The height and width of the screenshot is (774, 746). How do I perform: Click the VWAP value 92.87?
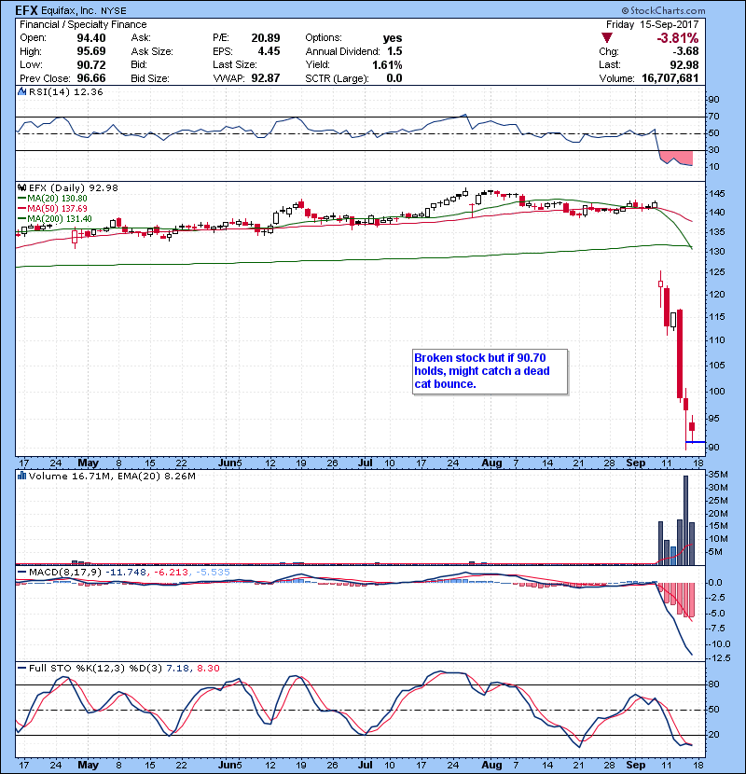(266, 78)
